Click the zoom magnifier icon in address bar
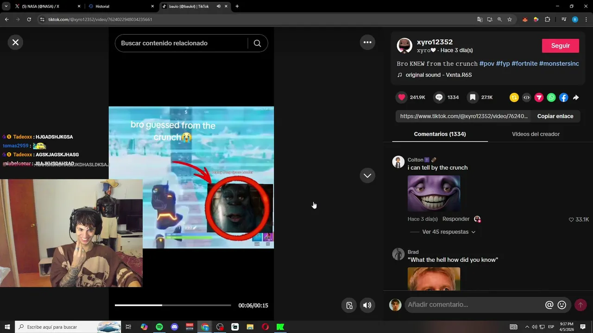 tap(499, 19)
